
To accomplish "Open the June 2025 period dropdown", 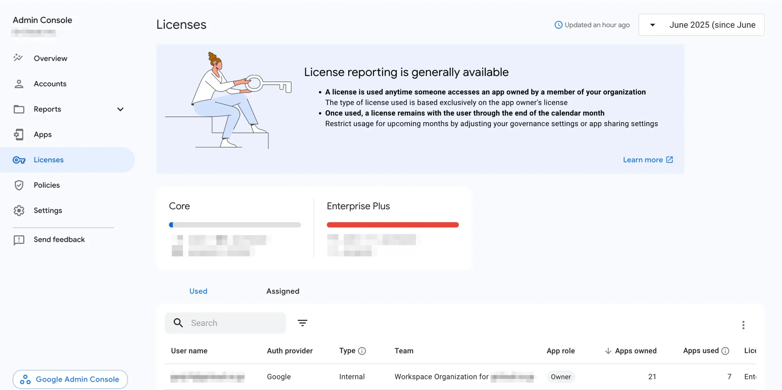I will pos(701,25).
